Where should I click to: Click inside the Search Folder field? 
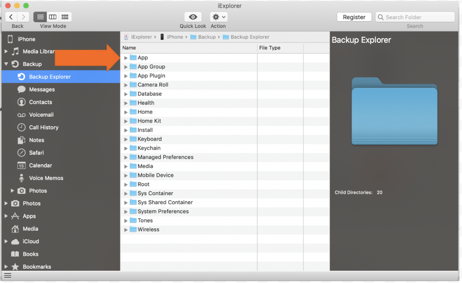(415, 17)
